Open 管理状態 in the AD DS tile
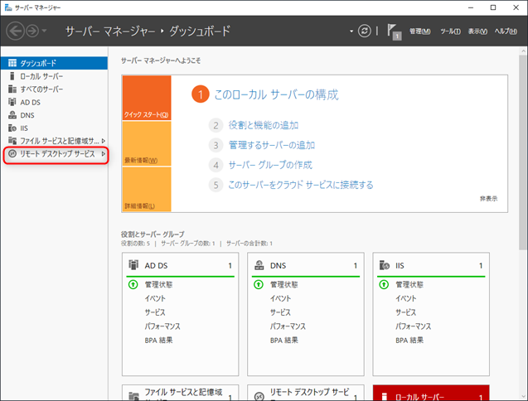 (x=158, y=285)
